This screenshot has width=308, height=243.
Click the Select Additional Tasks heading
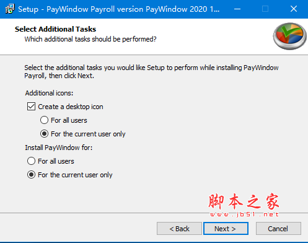55,29
